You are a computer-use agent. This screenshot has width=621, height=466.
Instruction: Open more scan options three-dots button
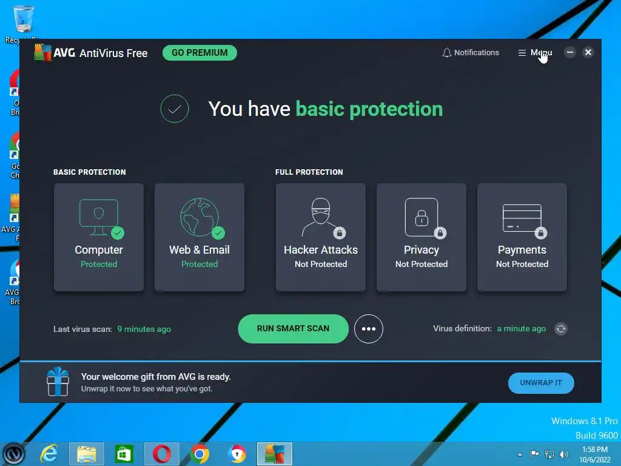(x=368, y=329)
